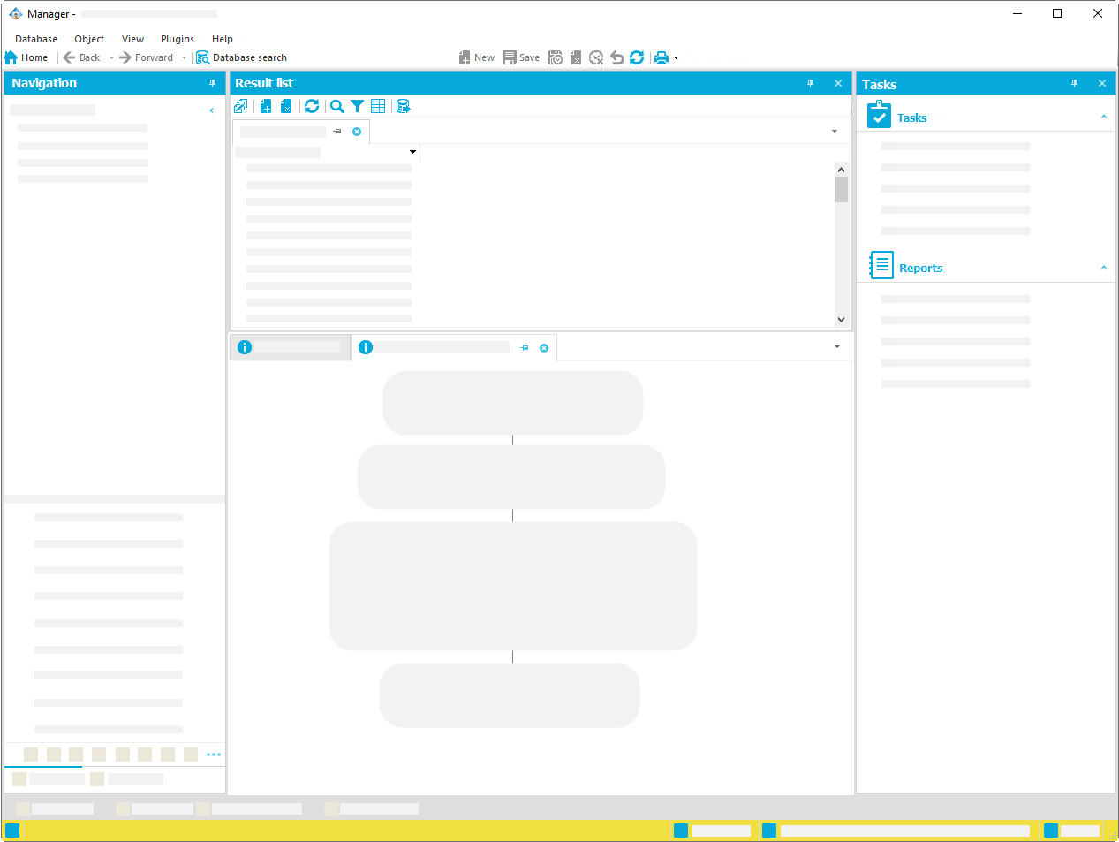
Task: Open the printer options dropdown arrow
Action: tap(677, 58)
